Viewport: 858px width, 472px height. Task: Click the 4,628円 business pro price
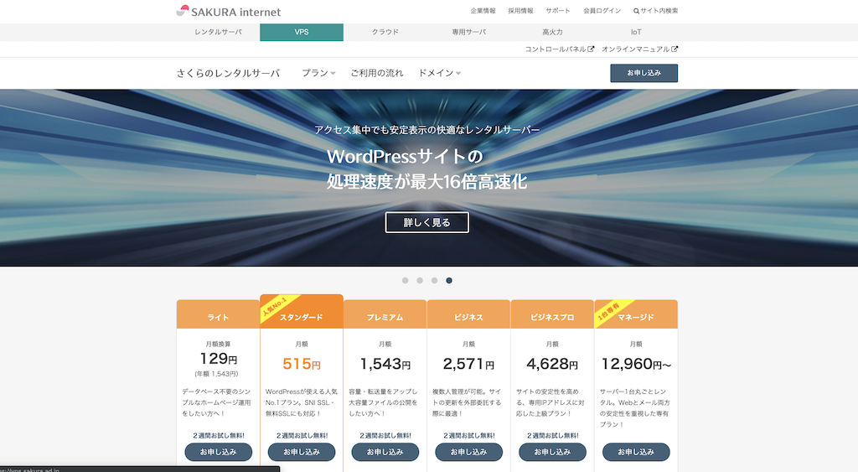pyautogui.click(x=552, y=364)
